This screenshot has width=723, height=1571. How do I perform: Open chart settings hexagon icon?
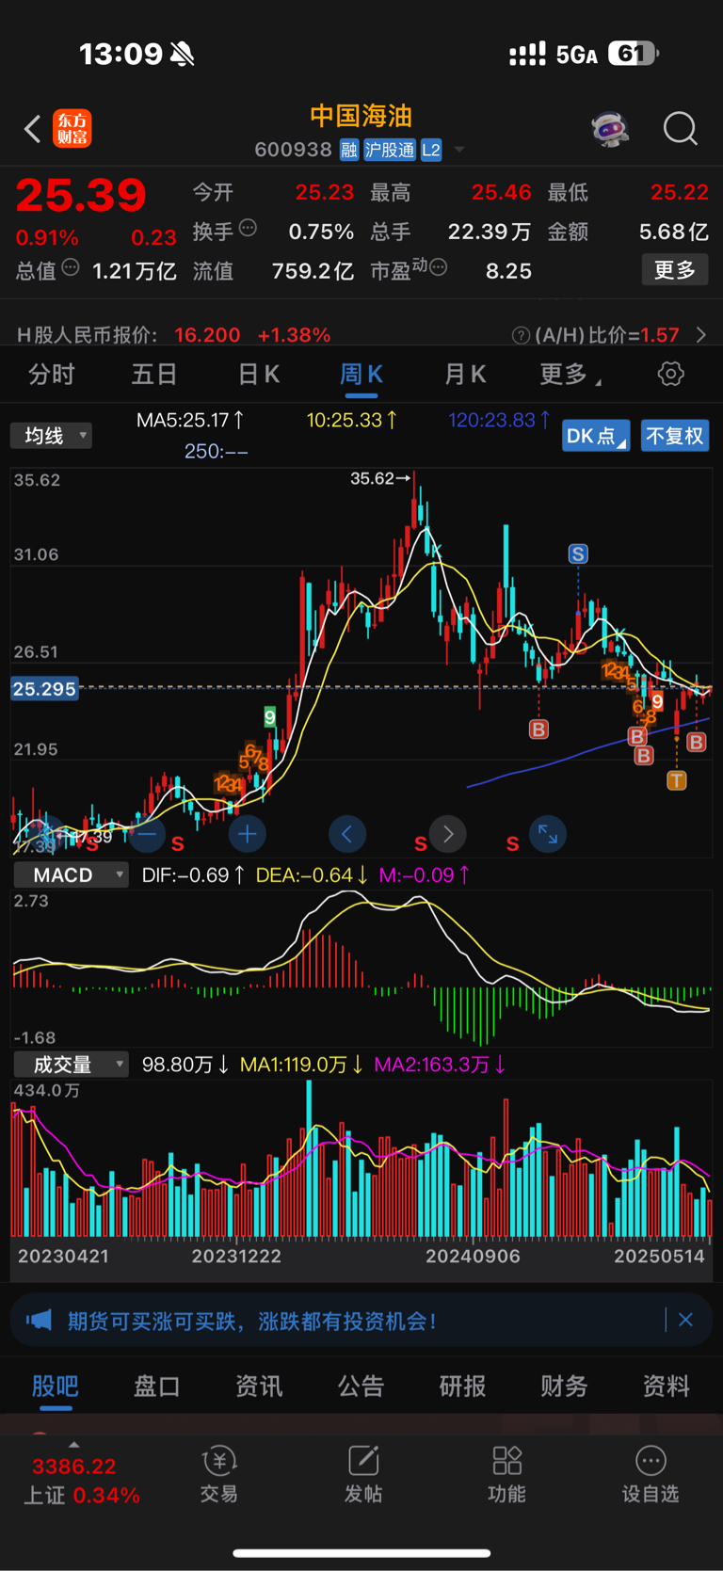pyautogui.click(x=670, y=374)
